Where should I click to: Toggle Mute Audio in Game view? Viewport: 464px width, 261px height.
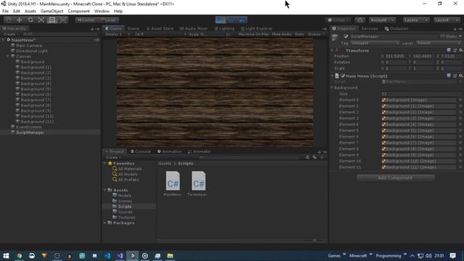[281, 34]
